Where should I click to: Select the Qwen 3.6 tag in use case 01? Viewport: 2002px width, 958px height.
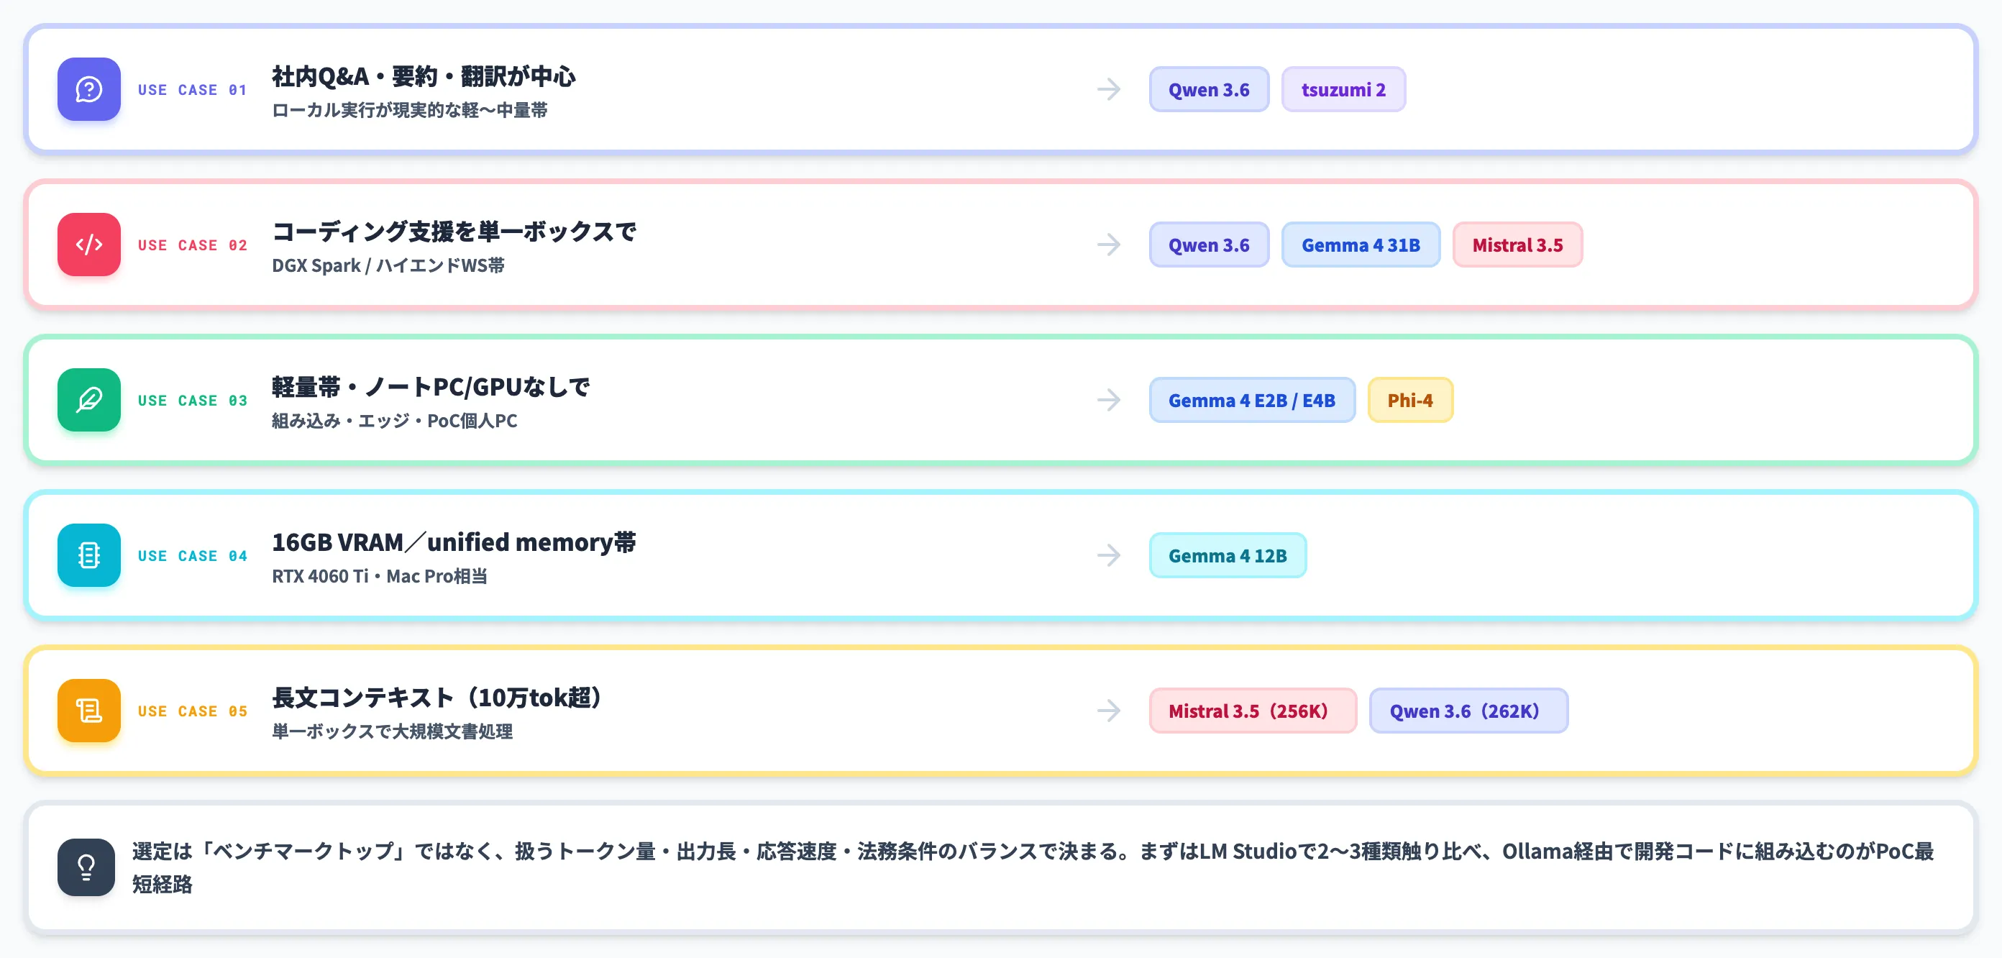[x=1210, y=89]
